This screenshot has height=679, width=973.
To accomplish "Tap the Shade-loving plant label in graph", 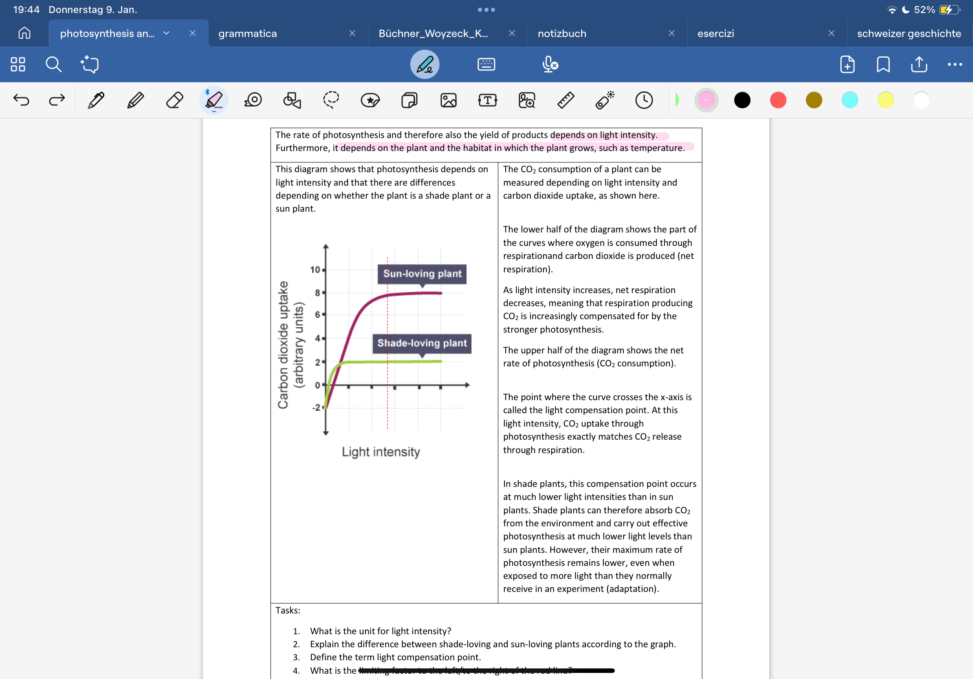I will pos(422,343).
